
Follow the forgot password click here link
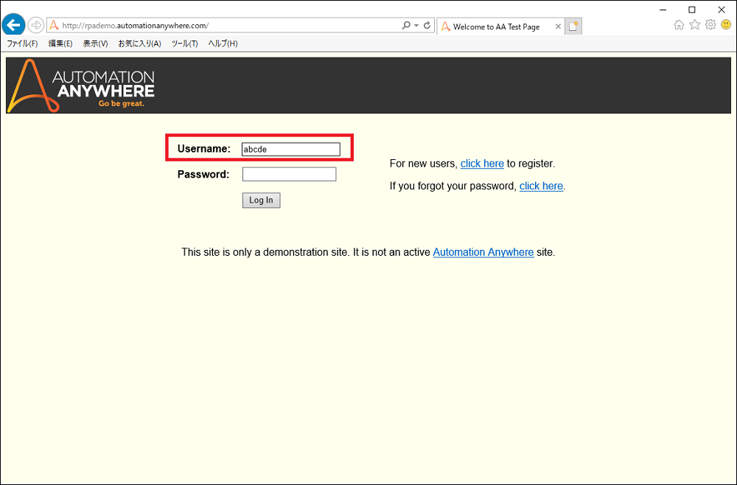[x=541, y=186]
